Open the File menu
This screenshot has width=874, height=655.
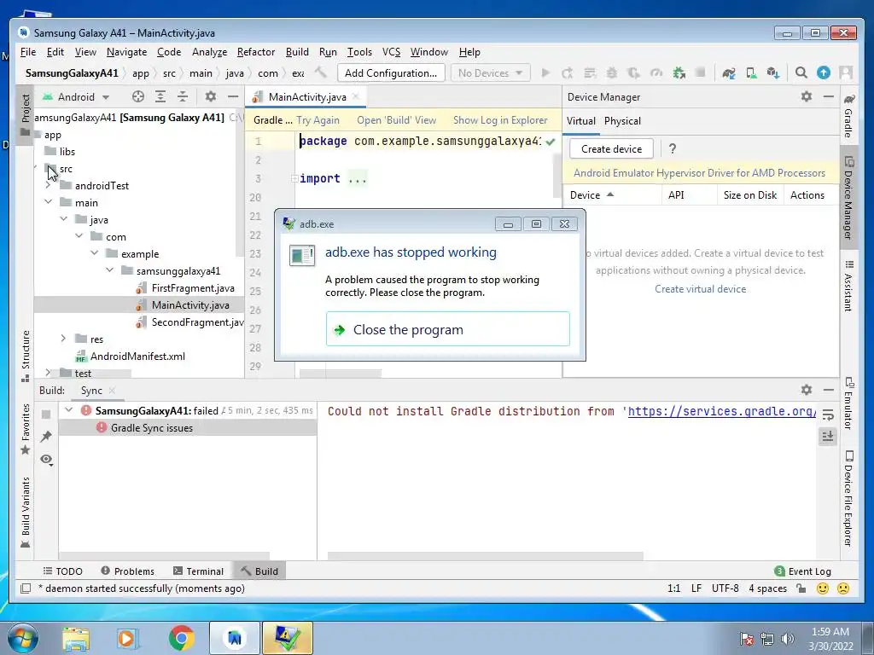28,52
